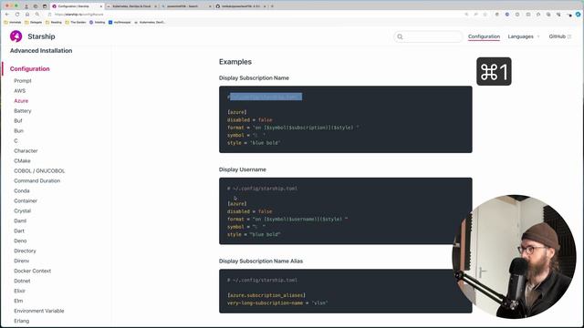Open the Configuration sidebar section
The height and width of the screenshot is (328, 584).
pos(30,69)
